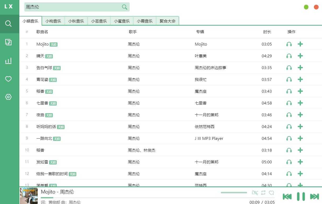322x204 pixels.
Task: Favorite the currently playing song
Action: pyautogui.click(x=272, y=192)
